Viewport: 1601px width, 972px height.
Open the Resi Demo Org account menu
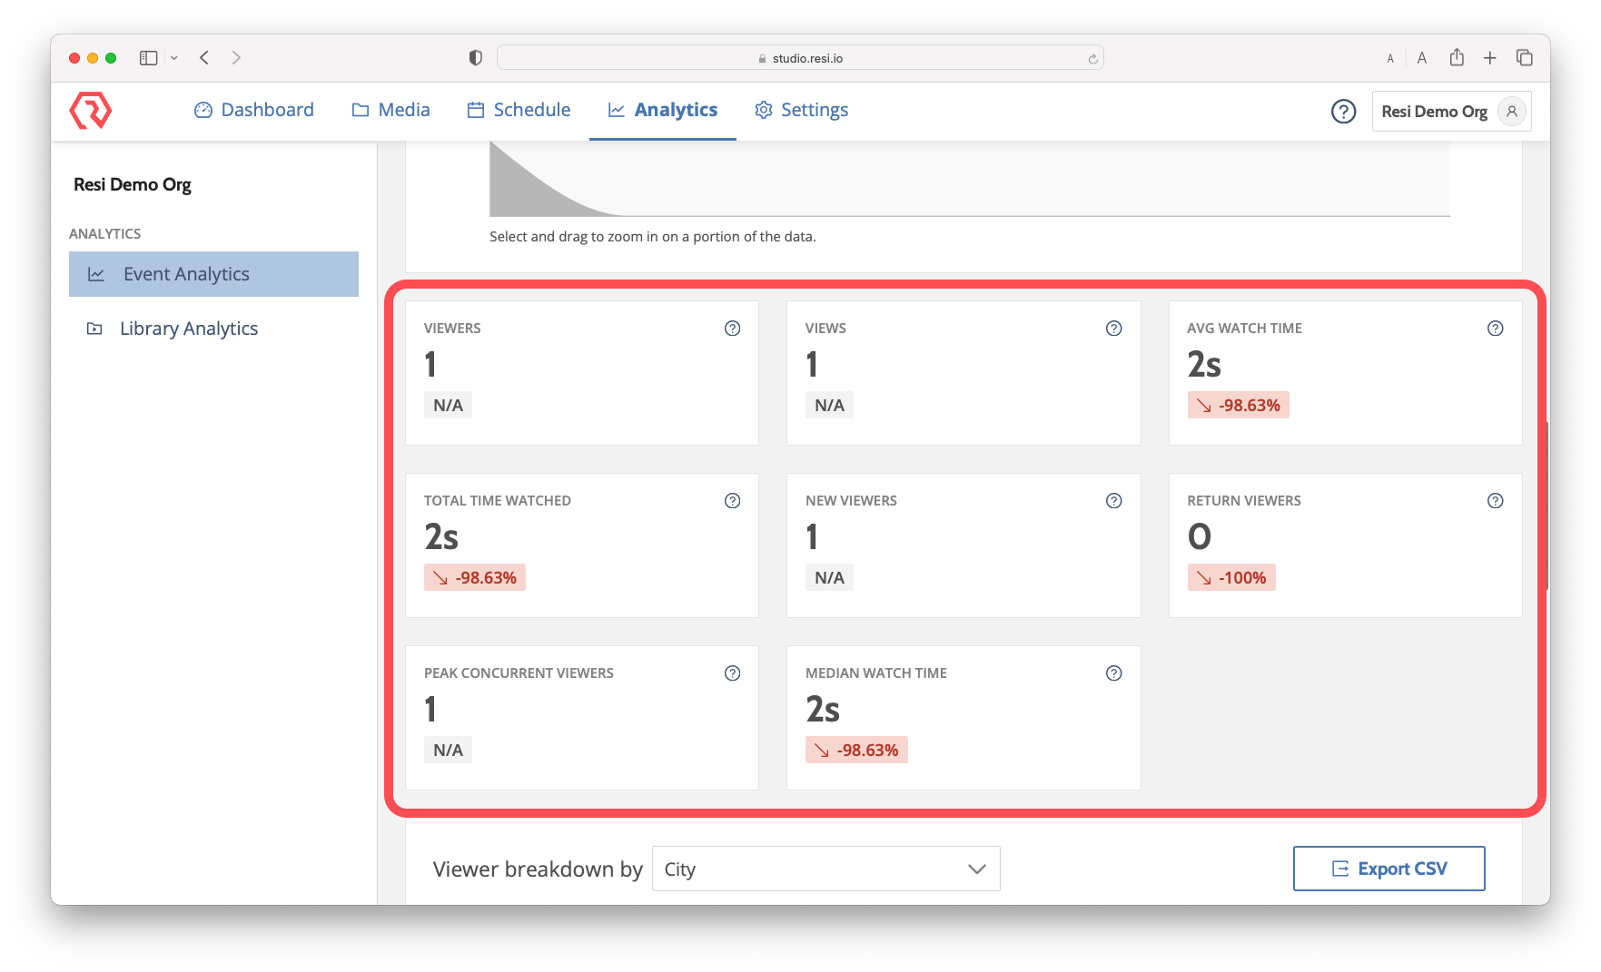pyautogui.click(x=1450, y=112)
